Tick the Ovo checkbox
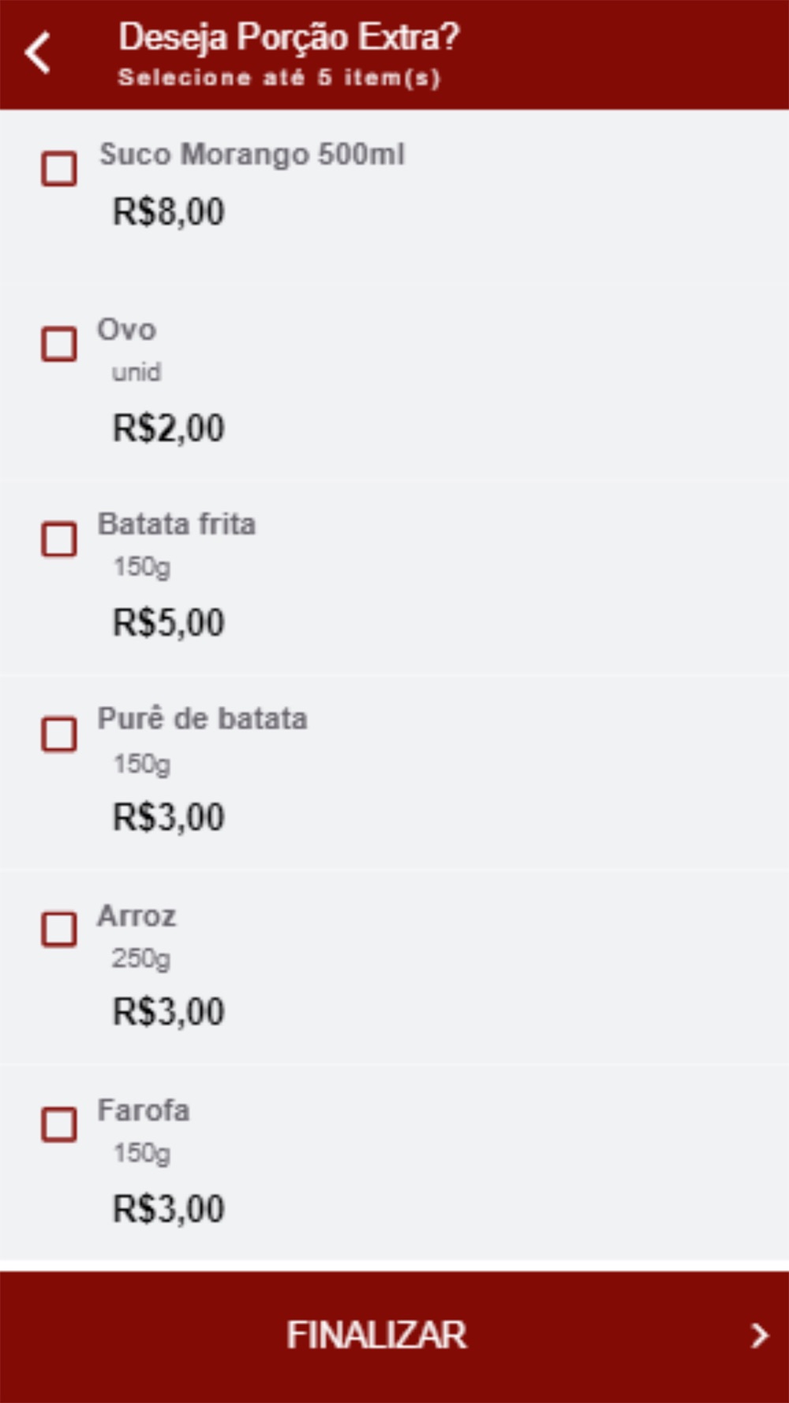The image size is (789, 1403). pos(59,344)
